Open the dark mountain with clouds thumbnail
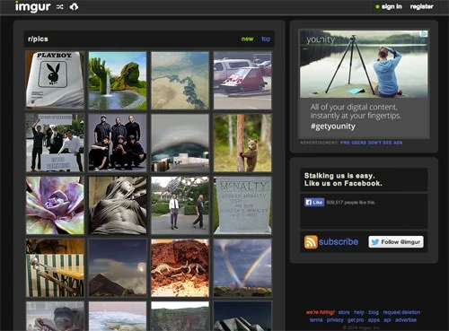This screenshot has height=331, width=449. tap(118, 267)
